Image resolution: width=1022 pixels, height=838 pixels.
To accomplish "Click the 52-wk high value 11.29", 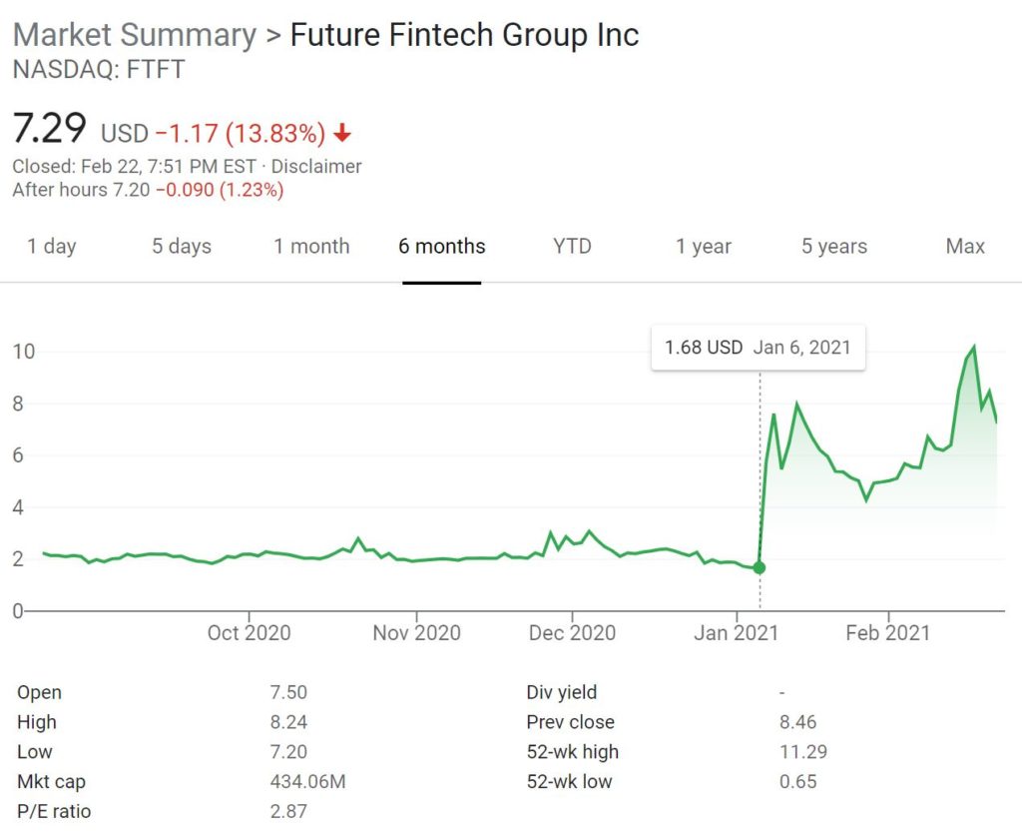I will (802, 752).
